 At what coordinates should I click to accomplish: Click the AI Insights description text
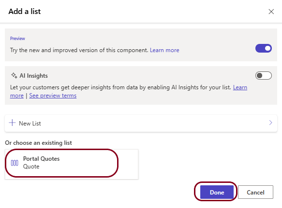(120, 87)
